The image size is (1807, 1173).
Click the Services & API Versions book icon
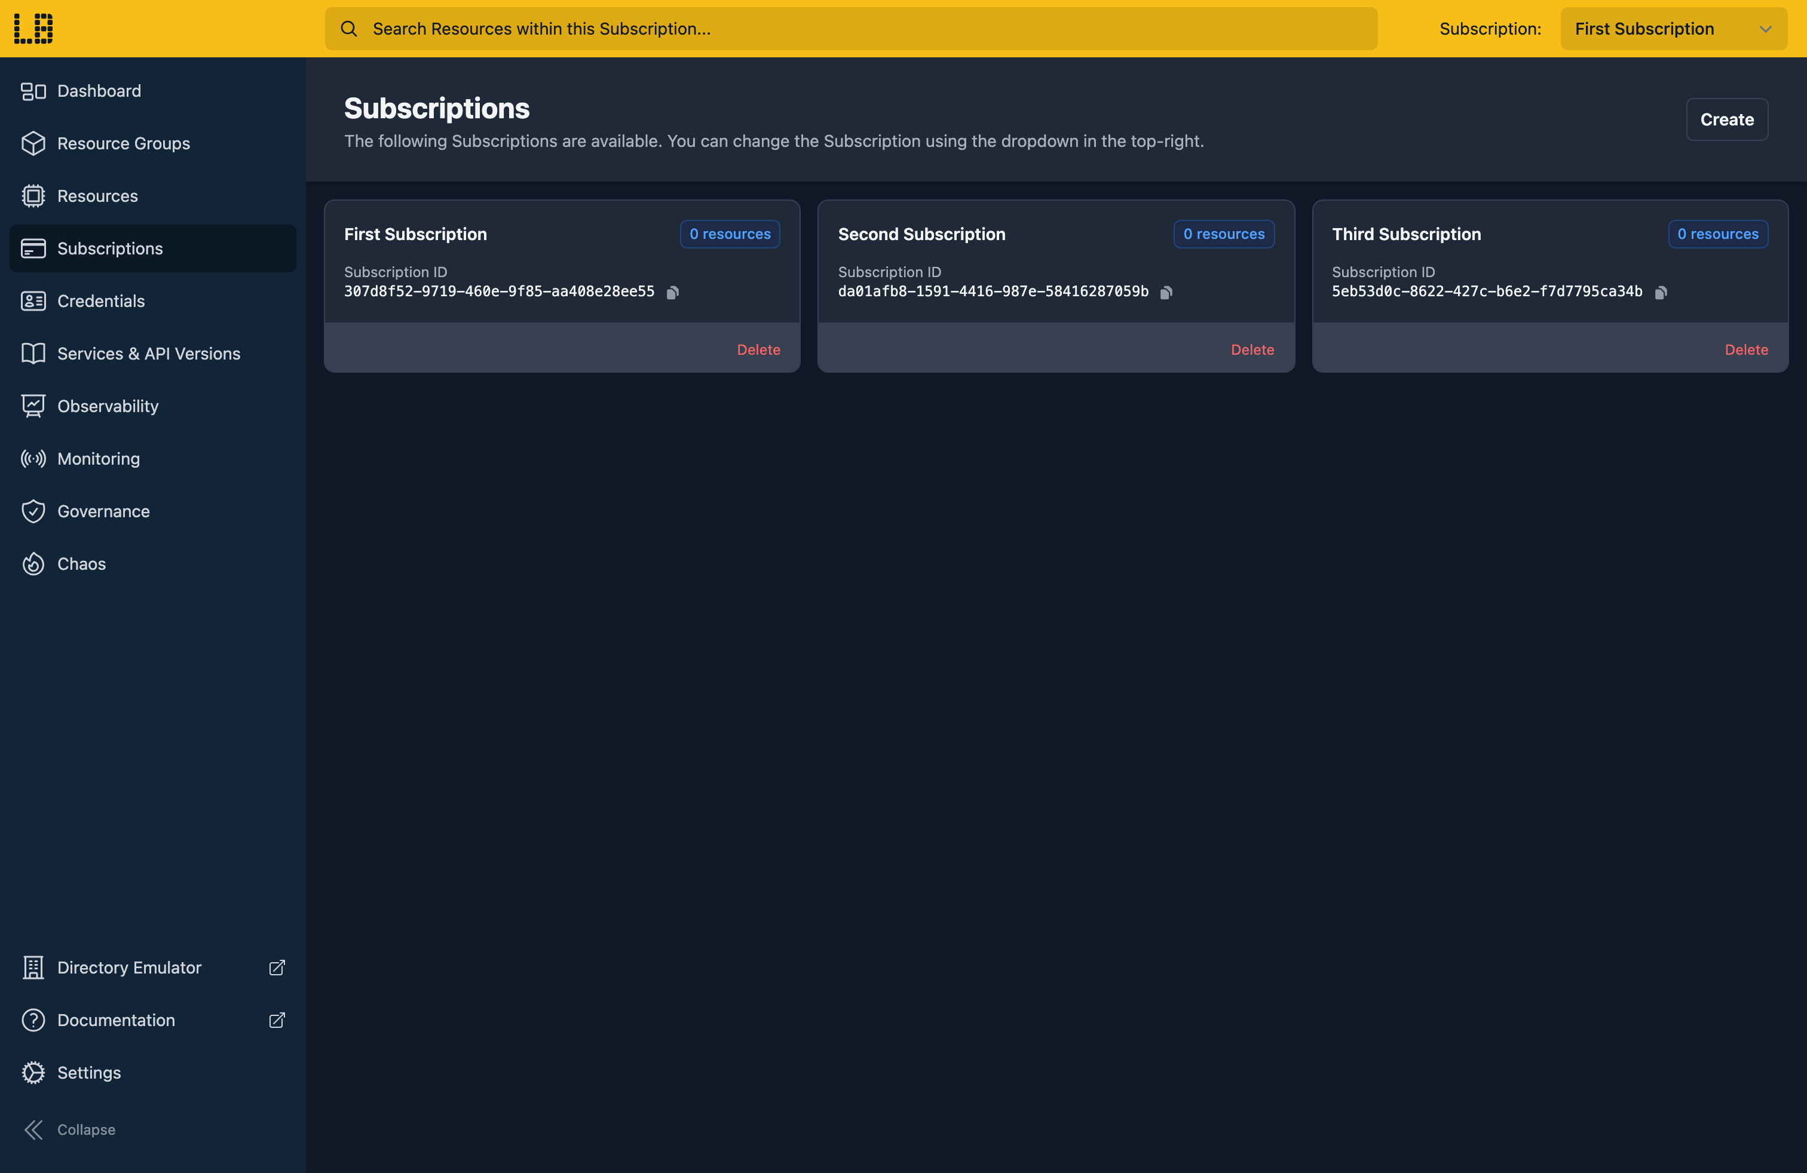(33, 354)
